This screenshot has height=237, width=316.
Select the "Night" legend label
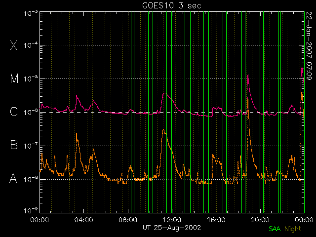coord(293,229)
